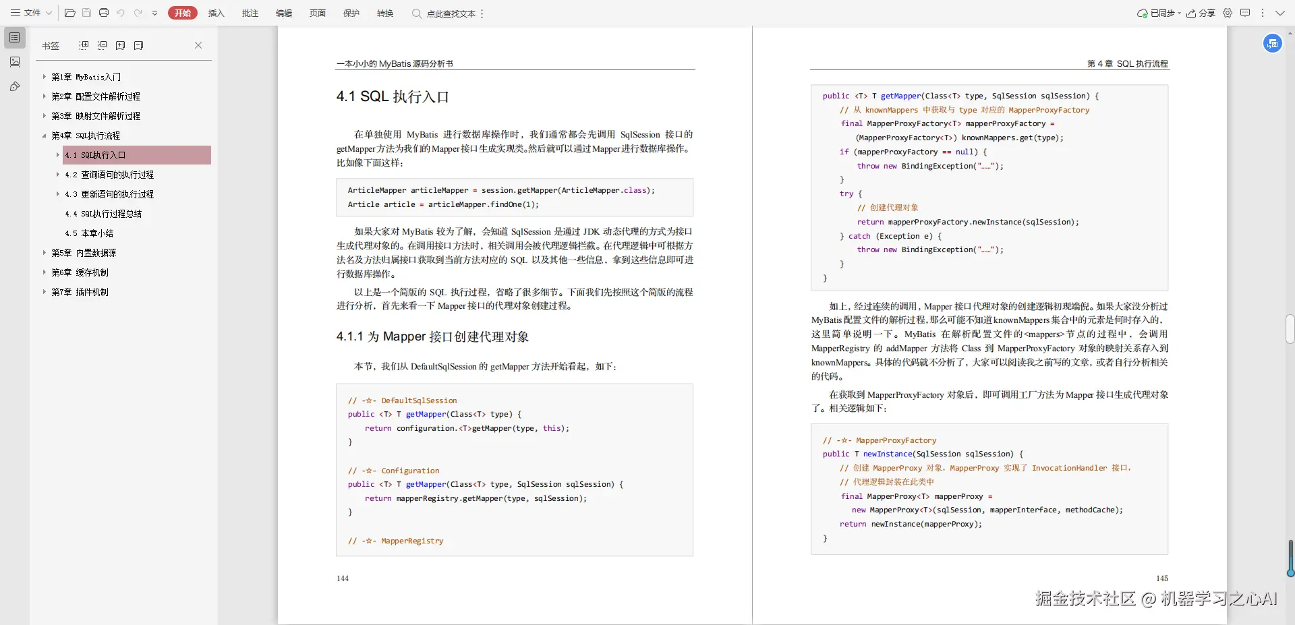Jump to the 4.4 SQL执行过程总结 bookmark

pos(103,214)
